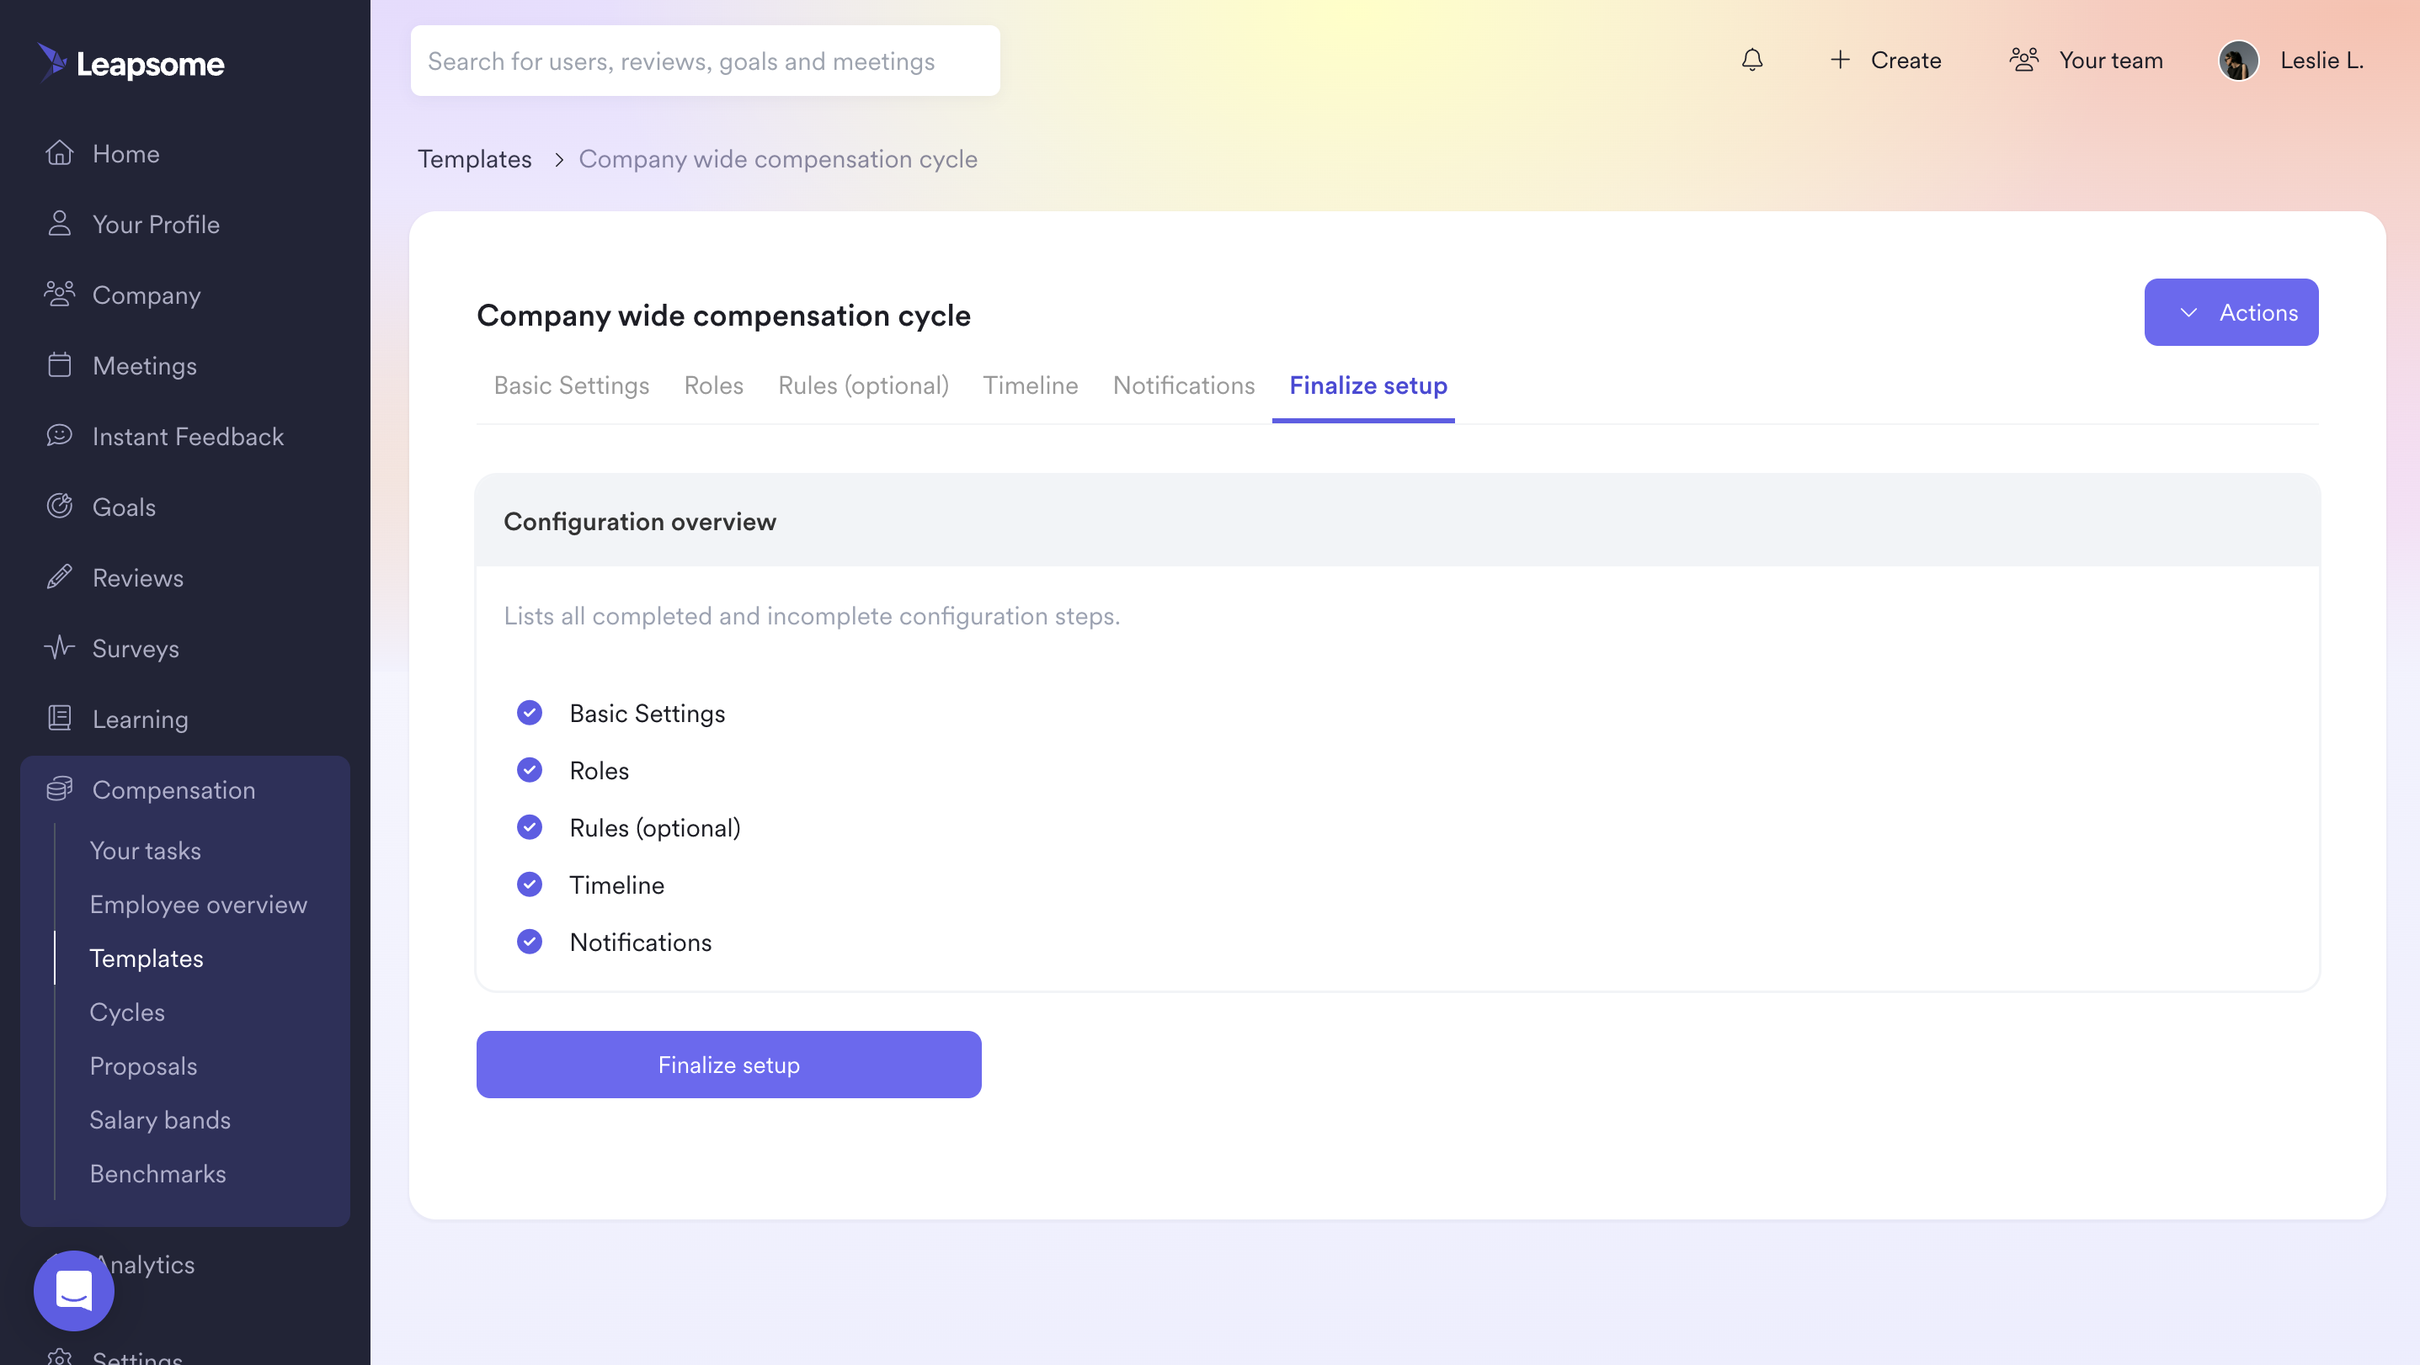Open Leslie L. profile avatar

point(2239,60)
